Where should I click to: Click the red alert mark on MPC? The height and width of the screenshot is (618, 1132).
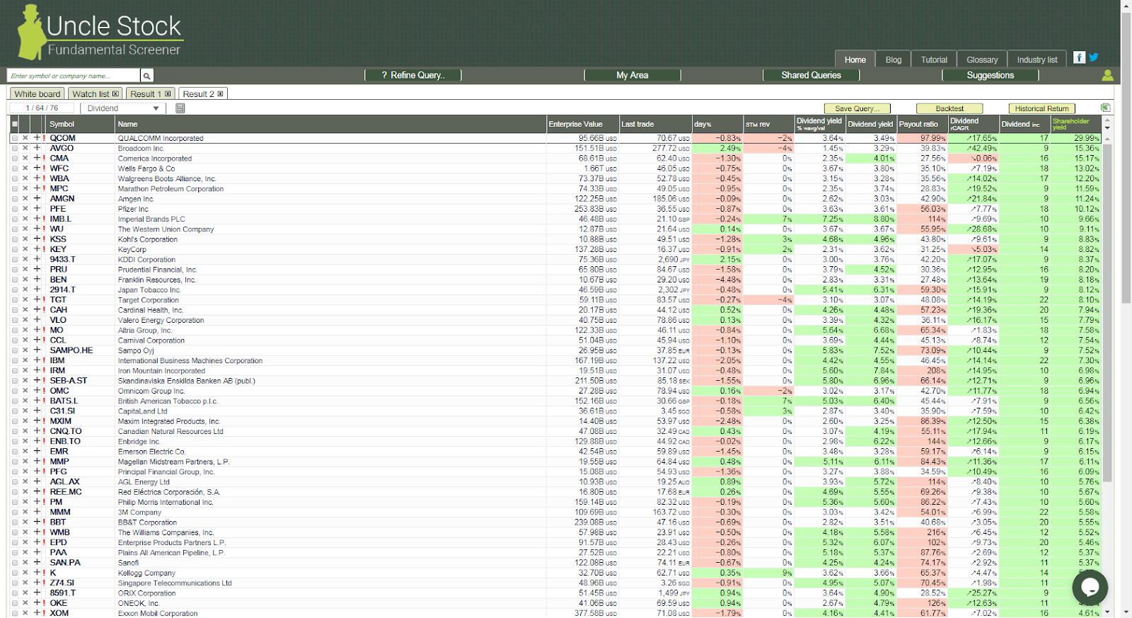click(x=44, y=188)
